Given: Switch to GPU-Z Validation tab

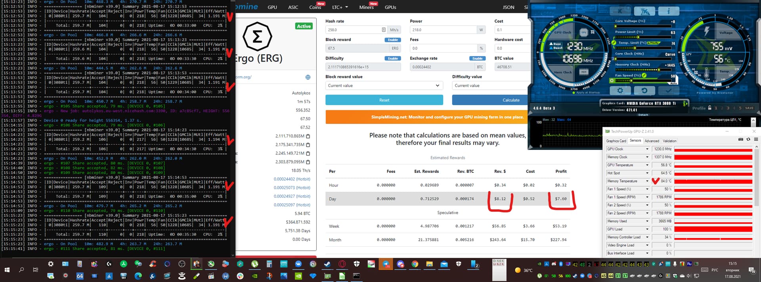Looking at the screenshot, I should (x=669, y=141).
